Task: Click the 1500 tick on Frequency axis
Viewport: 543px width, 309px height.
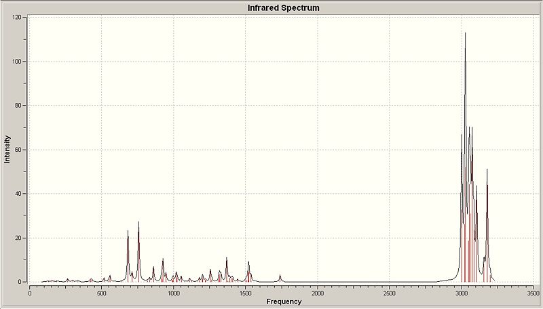Action: (246, 293)
